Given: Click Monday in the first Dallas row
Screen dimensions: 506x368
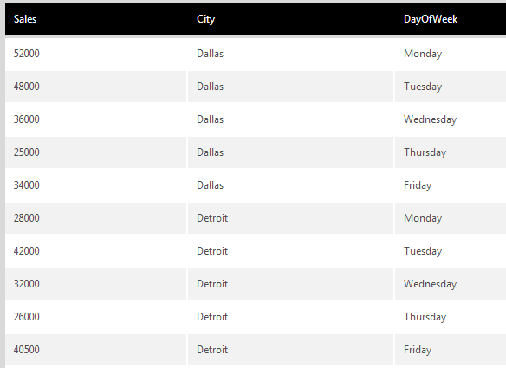Looking at the screenshot, I should [423, 54].
